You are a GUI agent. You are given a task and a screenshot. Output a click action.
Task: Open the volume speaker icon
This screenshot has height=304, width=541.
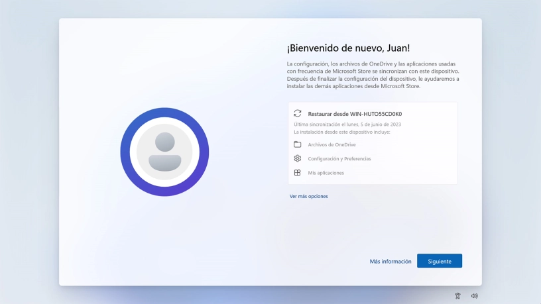click(x=475, y=296)
